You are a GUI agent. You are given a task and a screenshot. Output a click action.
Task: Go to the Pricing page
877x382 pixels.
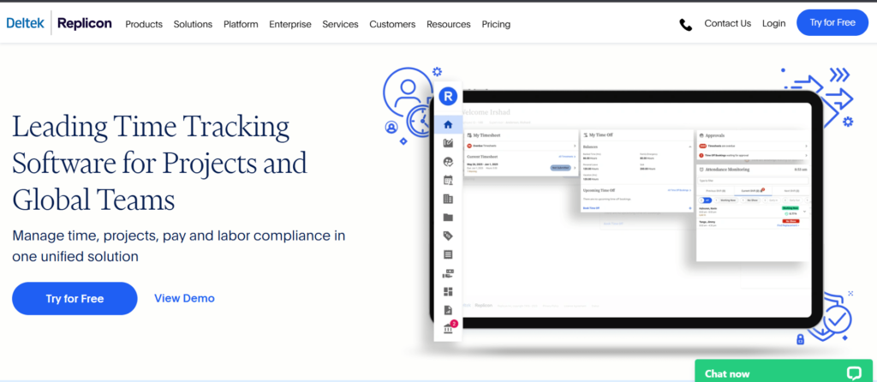coord(496,24)
